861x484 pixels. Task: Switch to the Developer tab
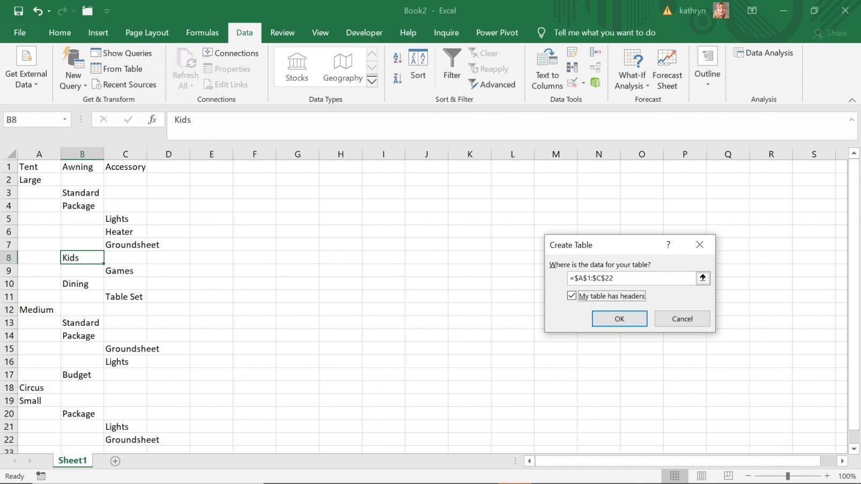click(x=364, y=33)
